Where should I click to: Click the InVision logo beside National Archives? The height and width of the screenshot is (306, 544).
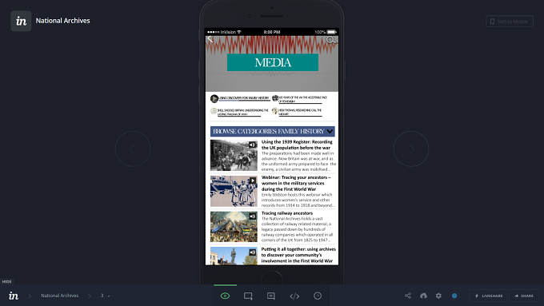tap(21, 21)
